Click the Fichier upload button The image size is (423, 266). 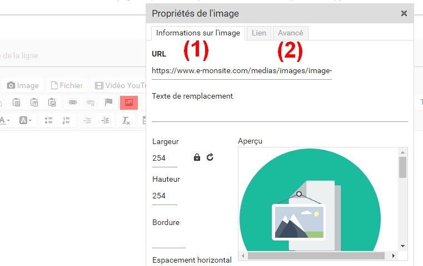(67, 85)
